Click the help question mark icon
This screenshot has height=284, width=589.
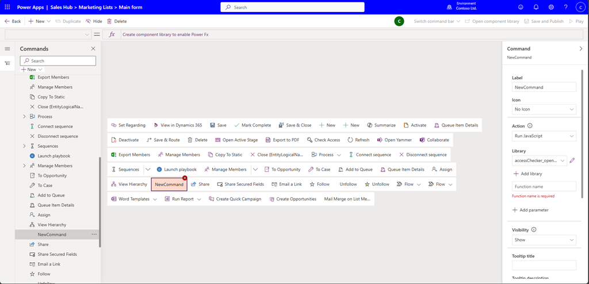click(x=566, y=7)
